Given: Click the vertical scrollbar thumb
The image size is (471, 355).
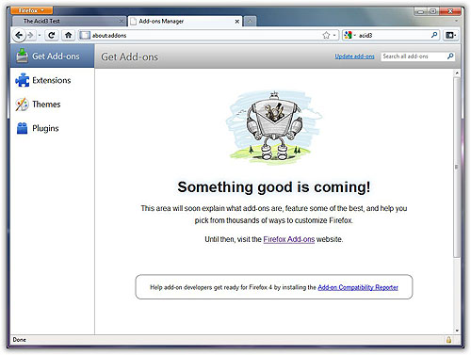Looking at the screenshot, I should pyautogui.click(x=457, y=168).
